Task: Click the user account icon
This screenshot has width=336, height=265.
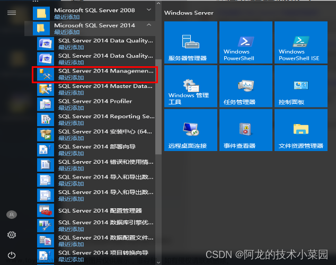Action: point(12,215)
